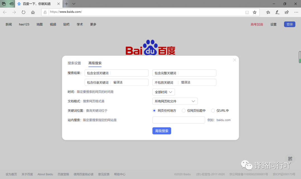Viewport: 301px width, 179px height.
Task: Click 包含任意关键词 field with 省译法
Action: coord(116,82)
